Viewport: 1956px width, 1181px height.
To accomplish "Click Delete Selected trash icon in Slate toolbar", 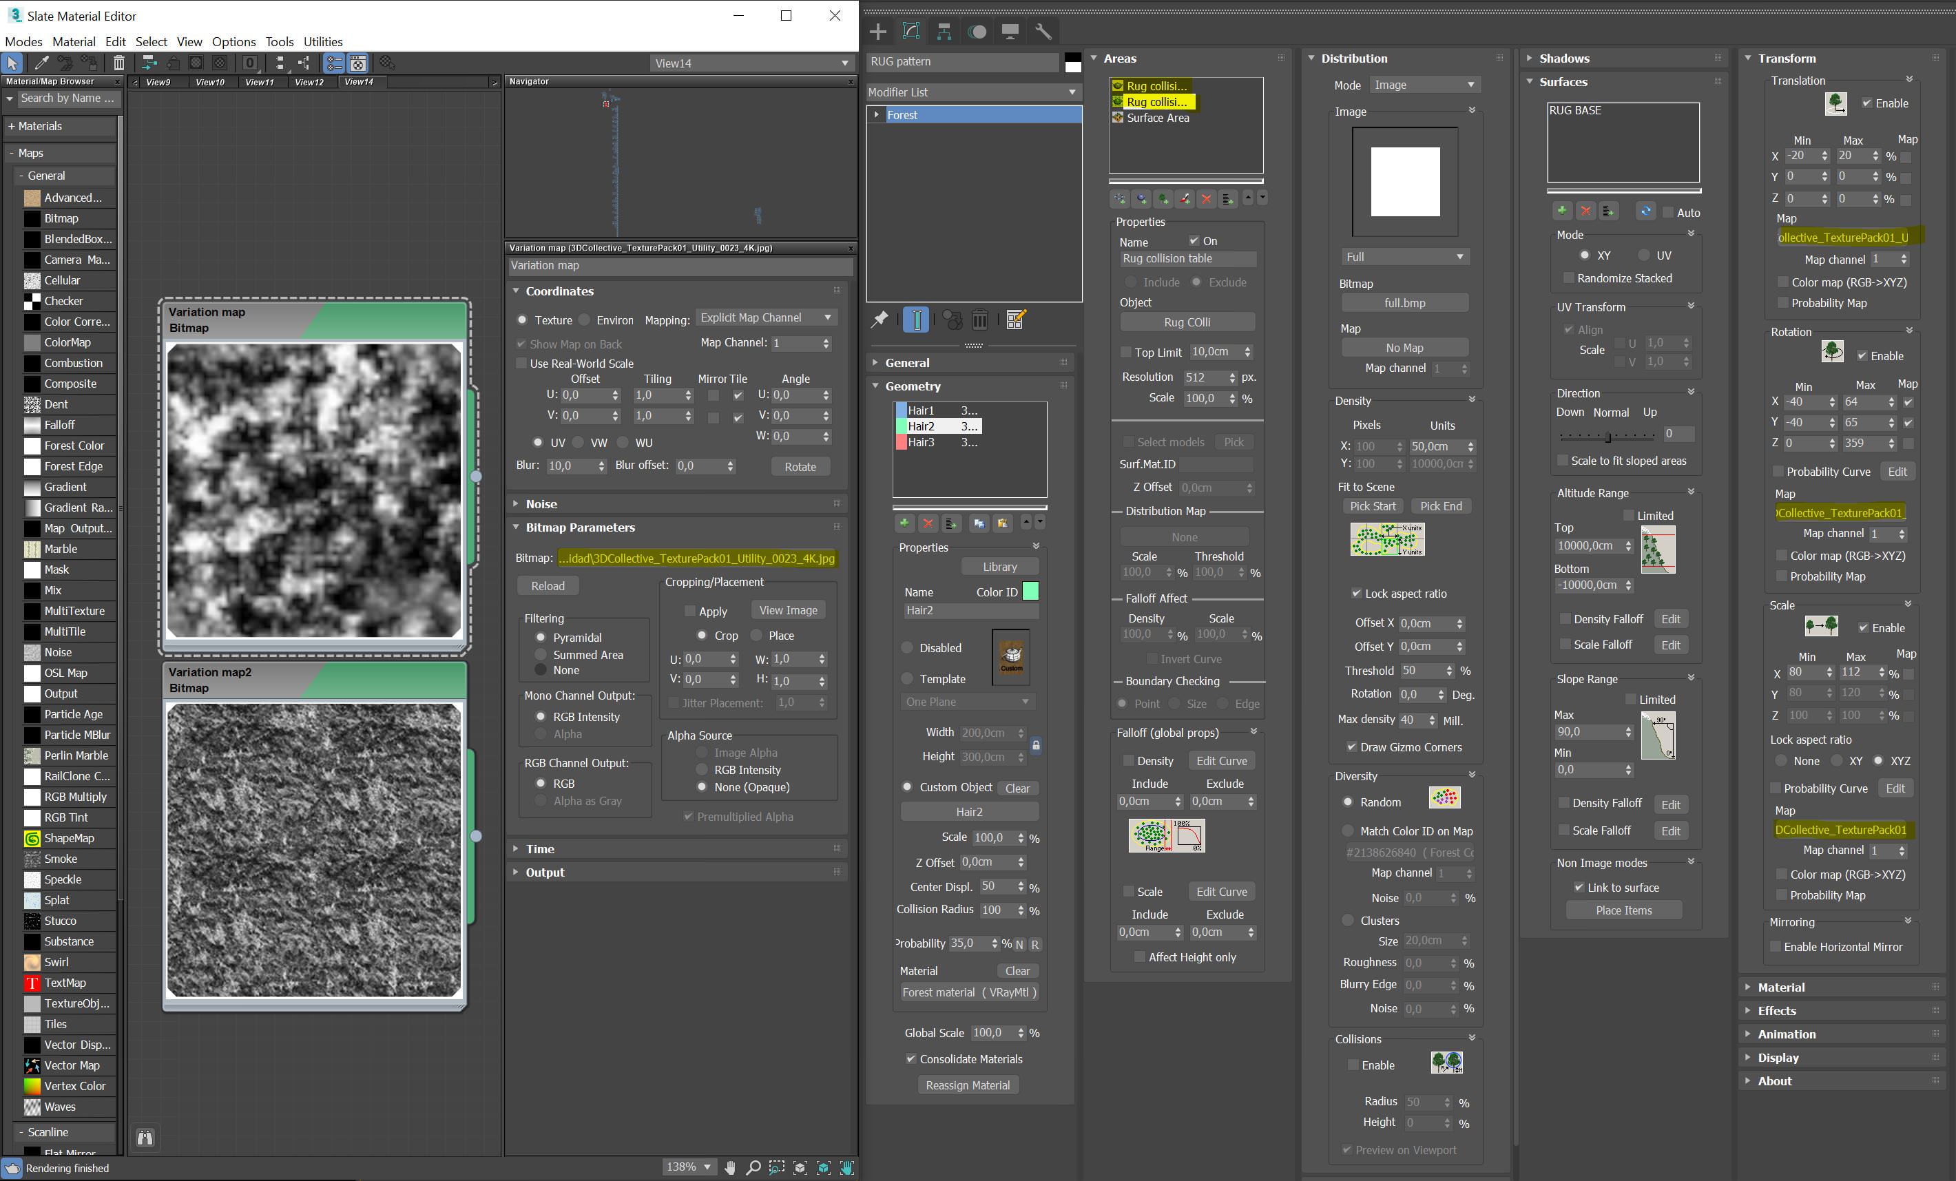I will [118, 63].
